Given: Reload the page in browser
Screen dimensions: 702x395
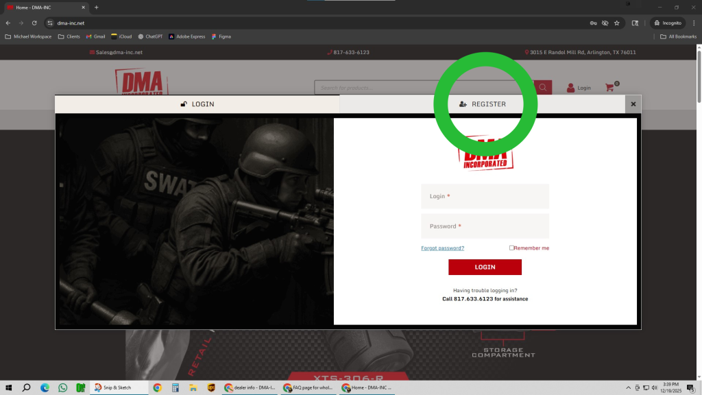Looking at the screenshot, I should pyautogui.click(x=34, y=23).
